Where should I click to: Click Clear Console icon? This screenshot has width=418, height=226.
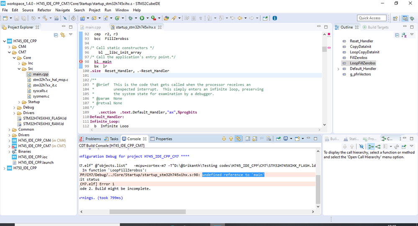click(x=269, y=139)
